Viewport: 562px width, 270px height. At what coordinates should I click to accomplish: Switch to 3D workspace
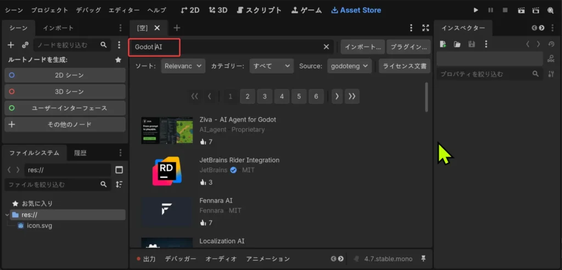(x=218, y=10)
